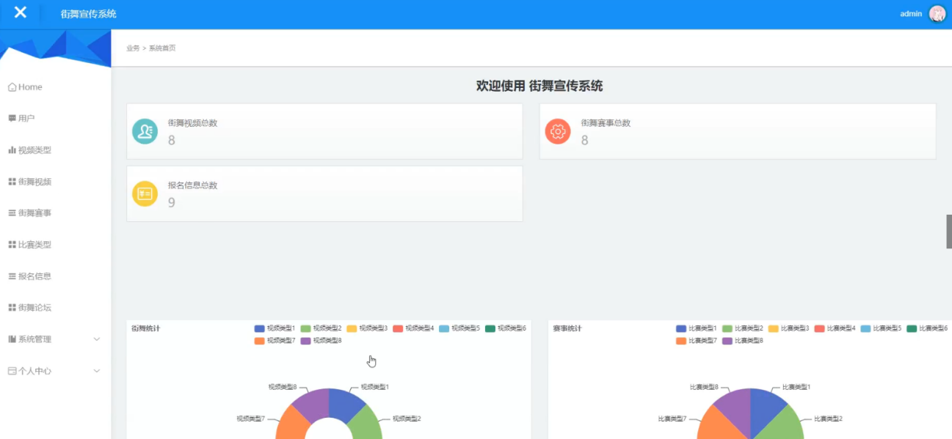
Task: Open the 街舞论坛 menu item
Action: (x=56, y=308)
